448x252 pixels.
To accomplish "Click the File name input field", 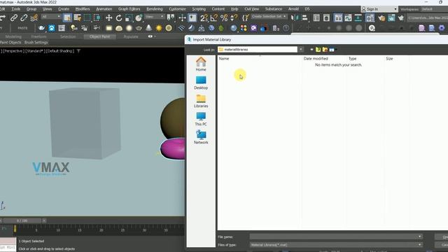I will coord(336,237).
